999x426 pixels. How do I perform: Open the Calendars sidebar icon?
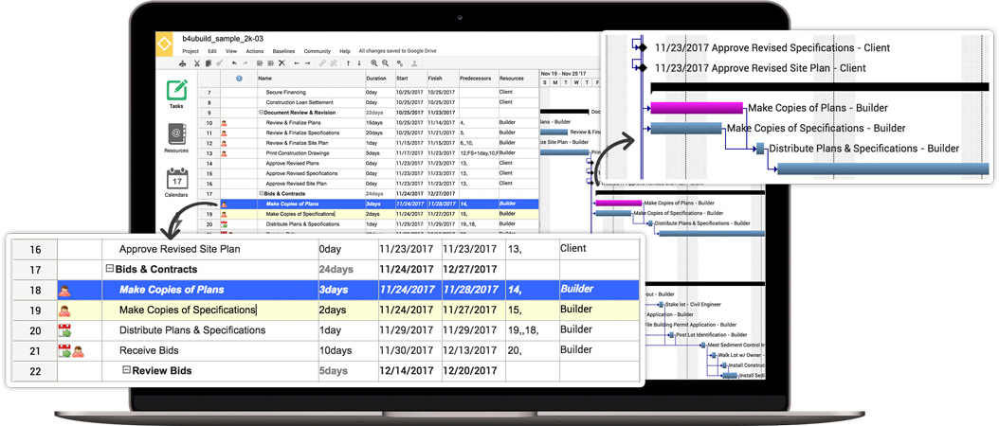(x=176, y=180)
